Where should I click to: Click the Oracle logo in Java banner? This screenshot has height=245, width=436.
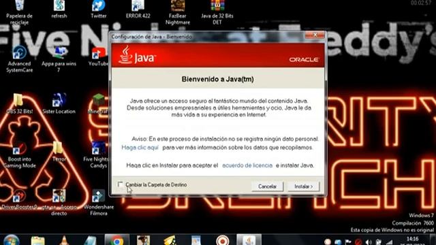tap(304, 60)
